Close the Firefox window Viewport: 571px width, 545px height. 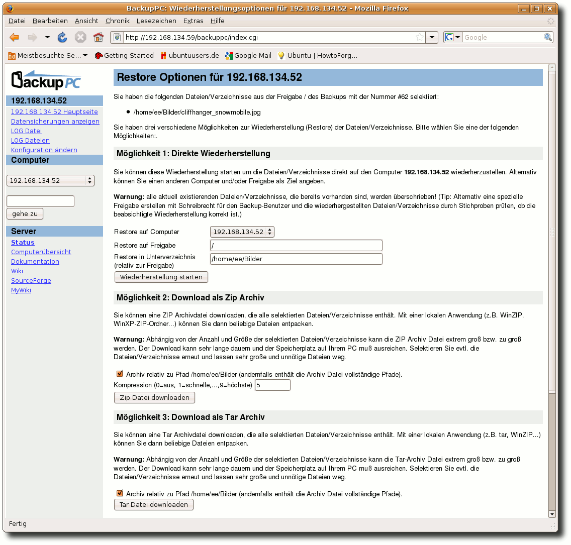(x=550, y=9)
